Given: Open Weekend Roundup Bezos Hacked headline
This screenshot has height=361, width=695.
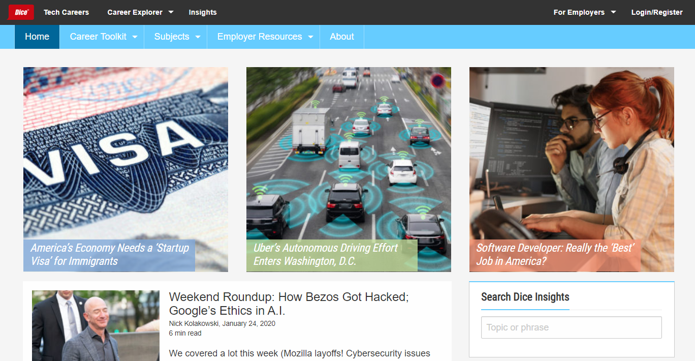Looking at the screenshot, I should click(289, 304).
